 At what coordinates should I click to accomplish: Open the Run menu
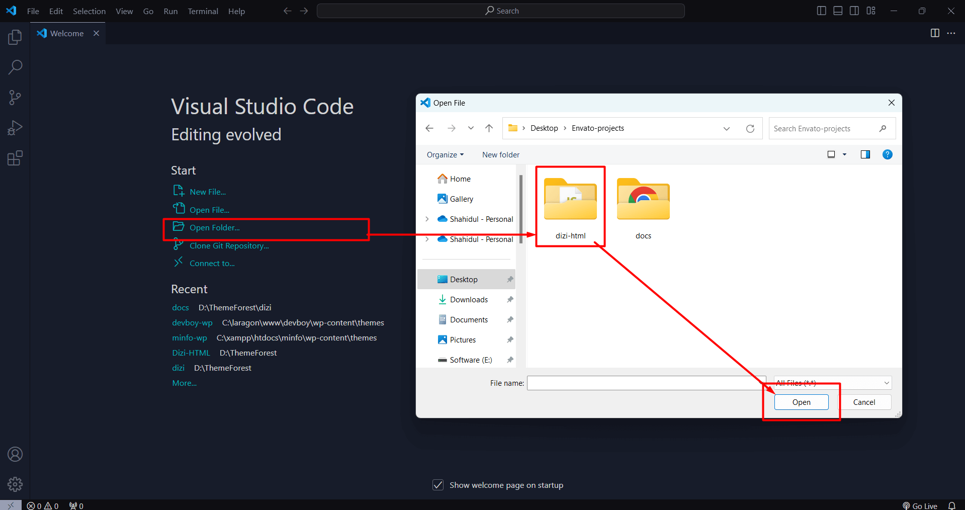coord(170,11)
